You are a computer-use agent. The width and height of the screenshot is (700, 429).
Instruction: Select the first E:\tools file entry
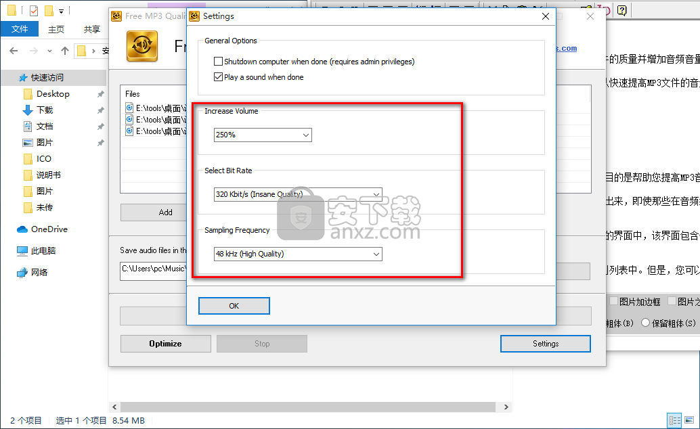[156, 108]
